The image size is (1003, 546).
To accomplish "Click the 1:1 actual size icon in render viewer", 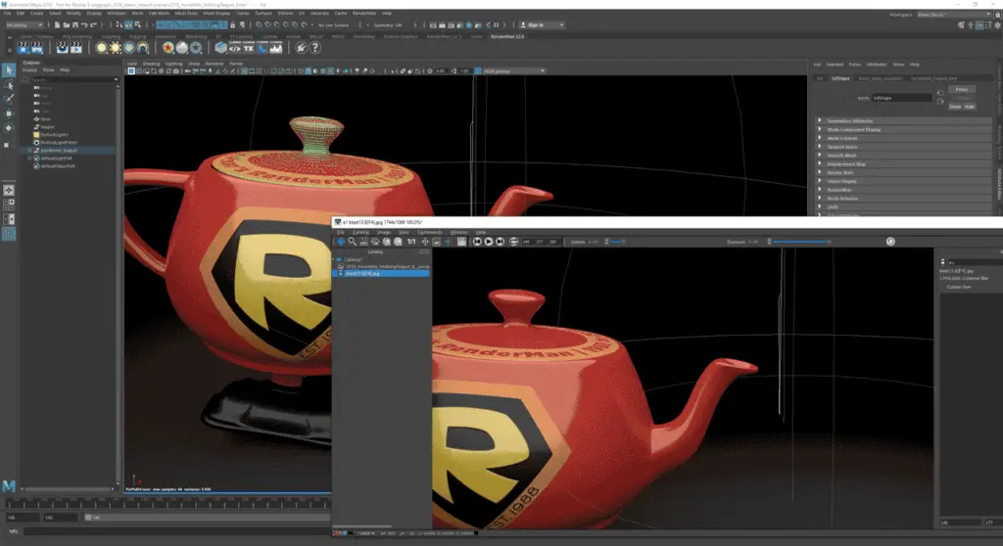I will click(x=411, y=242).
